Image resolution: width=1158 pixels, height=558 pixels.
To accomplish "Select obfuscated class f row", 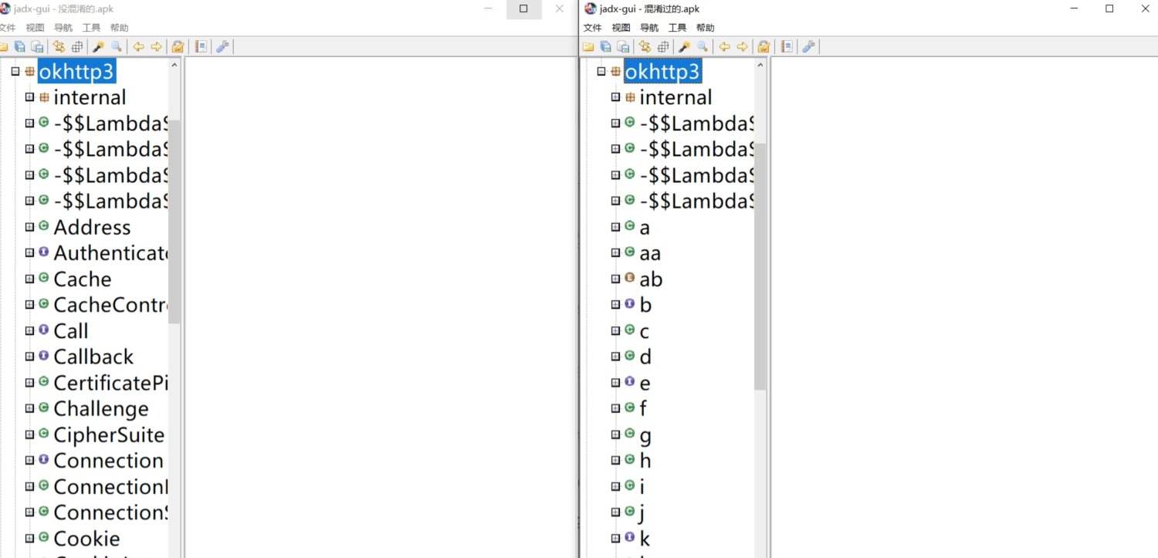I will [x=643, y=408].
